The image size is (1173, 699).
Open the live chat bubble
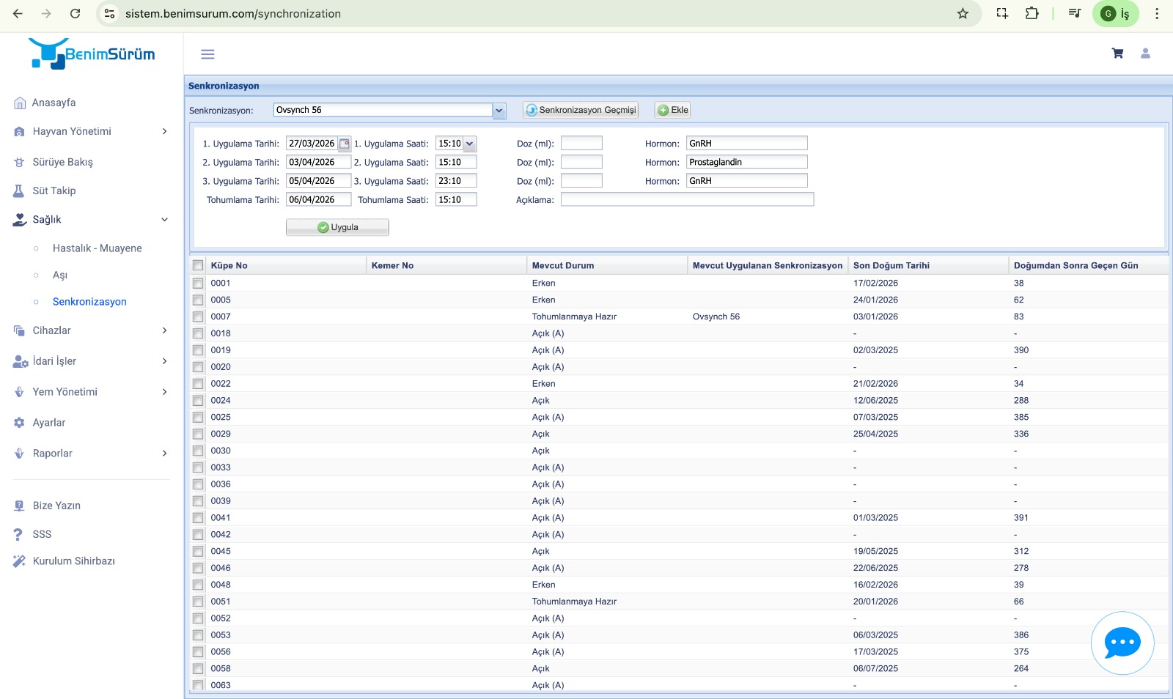(x=1122, y=643)
